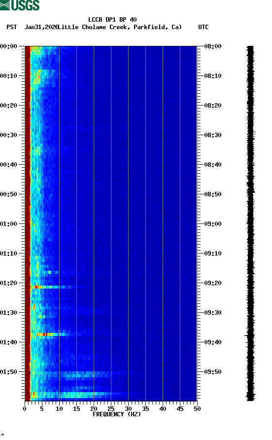Click the 0 Hz frequency axis label
The height and width of the screenshot is (440, 272).
pyautogui.click(x=25, y=409)
